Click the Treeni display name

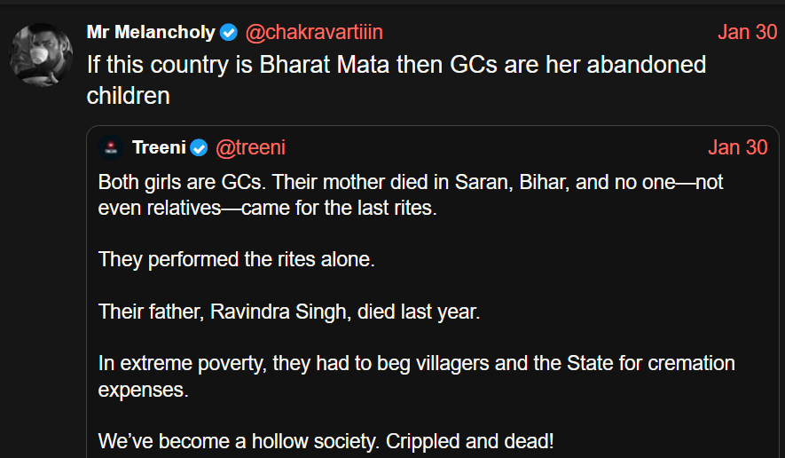coord(159,147)
